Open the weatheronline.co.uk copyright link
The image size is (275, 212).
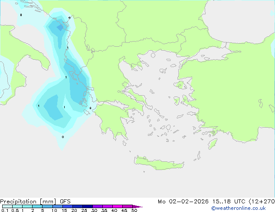[238, 208]
